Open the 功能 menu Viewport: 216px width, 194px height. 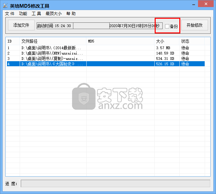click(x=23, y=14)
